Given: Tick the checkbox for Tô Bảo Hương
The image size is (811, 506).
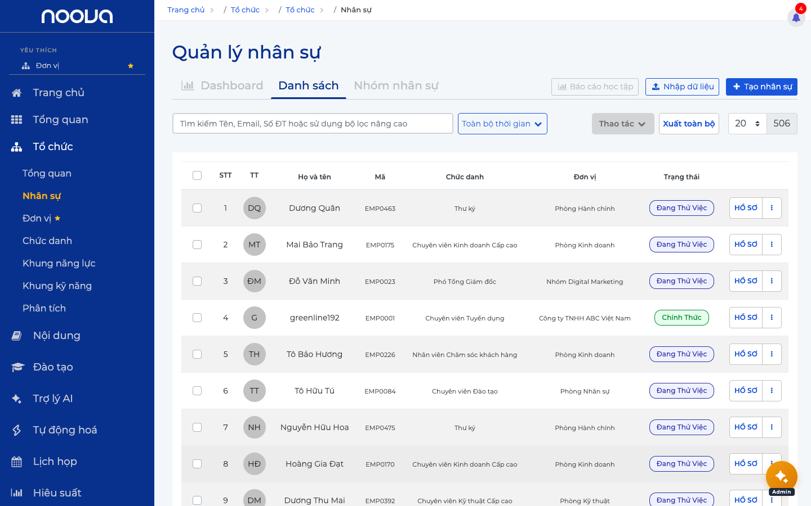Looking at the screenshot, I should (197, 354).
